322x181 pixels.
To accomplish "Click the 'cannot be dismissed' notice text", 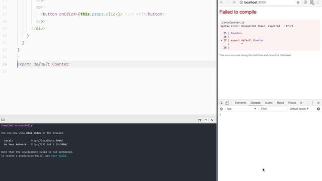I will tap(255, 55).
